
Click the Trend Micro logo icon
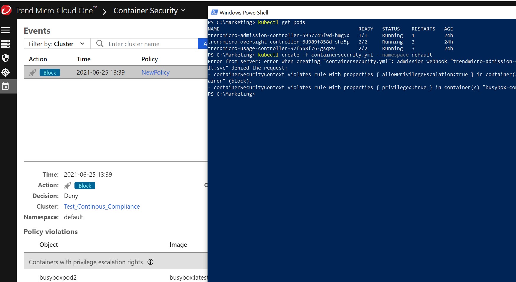click(6, 10)
